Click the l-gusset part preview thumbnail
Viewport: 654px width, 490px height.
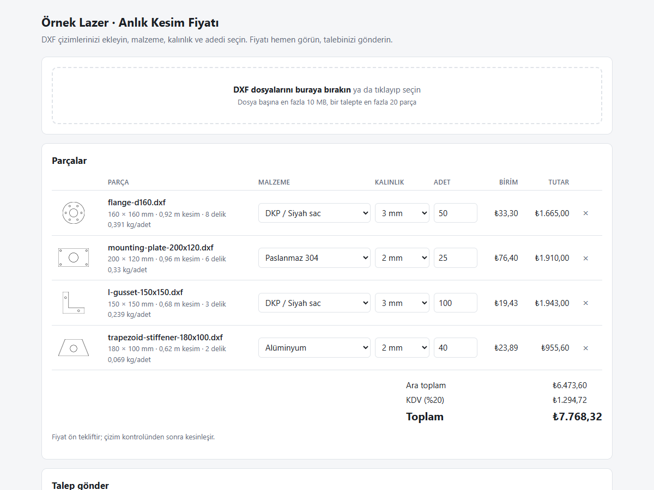click(74, 303)
